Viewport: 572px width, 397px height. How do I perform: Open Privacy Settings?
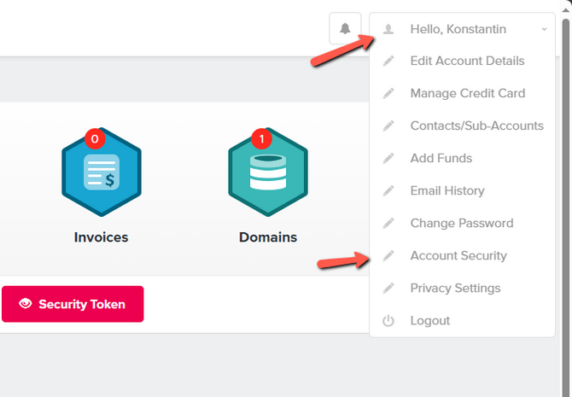(x=455, y=289)
